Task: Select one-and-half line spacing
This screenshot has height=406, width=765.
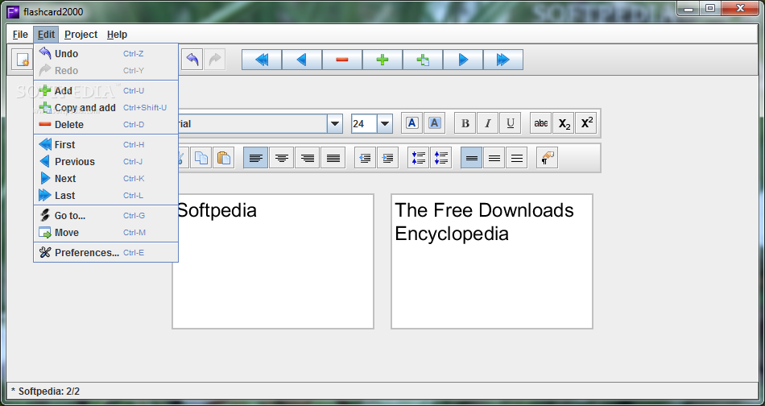Action: [x=494, y=158]
